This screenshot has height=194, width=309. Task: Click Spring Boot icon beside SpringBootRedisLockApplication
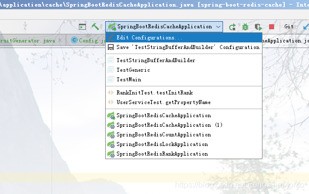coord(111,144)
